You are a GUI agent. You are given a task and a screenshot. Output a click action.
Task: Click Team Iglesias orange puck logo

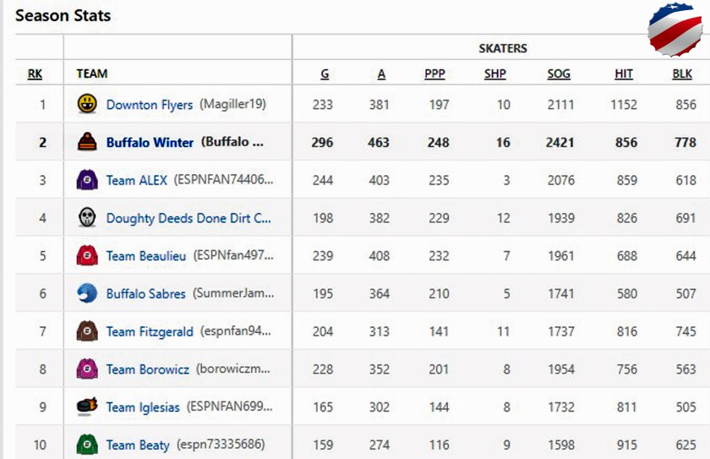click(86, 407)
